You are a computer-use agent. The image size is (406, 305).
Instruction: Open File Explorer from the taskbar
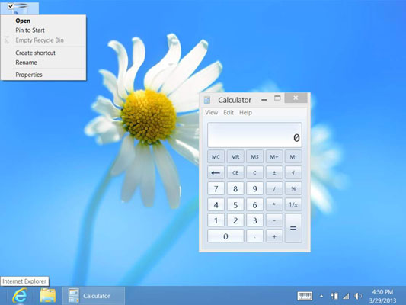(48, 295)
